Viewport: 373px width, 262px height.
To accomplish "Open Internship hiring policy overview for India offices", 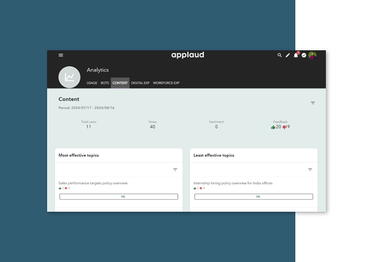I will click(233, 183).
